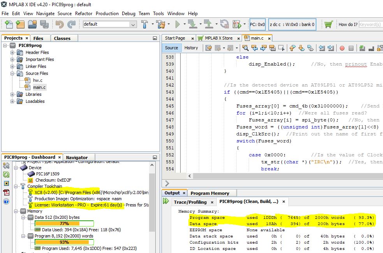Collapse the Source Files folder
The width and height of the screenshot is (383, 253).
pyautogui.click(x=12, y=74)
